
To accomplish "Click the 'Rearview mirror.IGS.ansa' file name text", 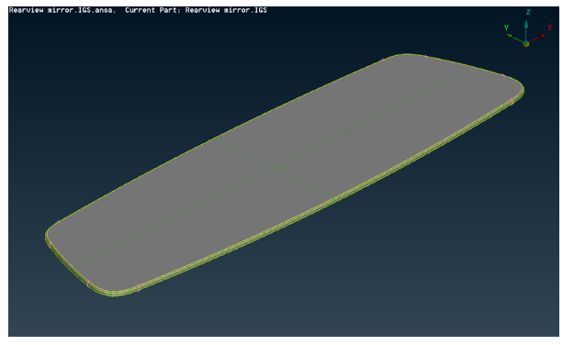I will click(62, 10).
